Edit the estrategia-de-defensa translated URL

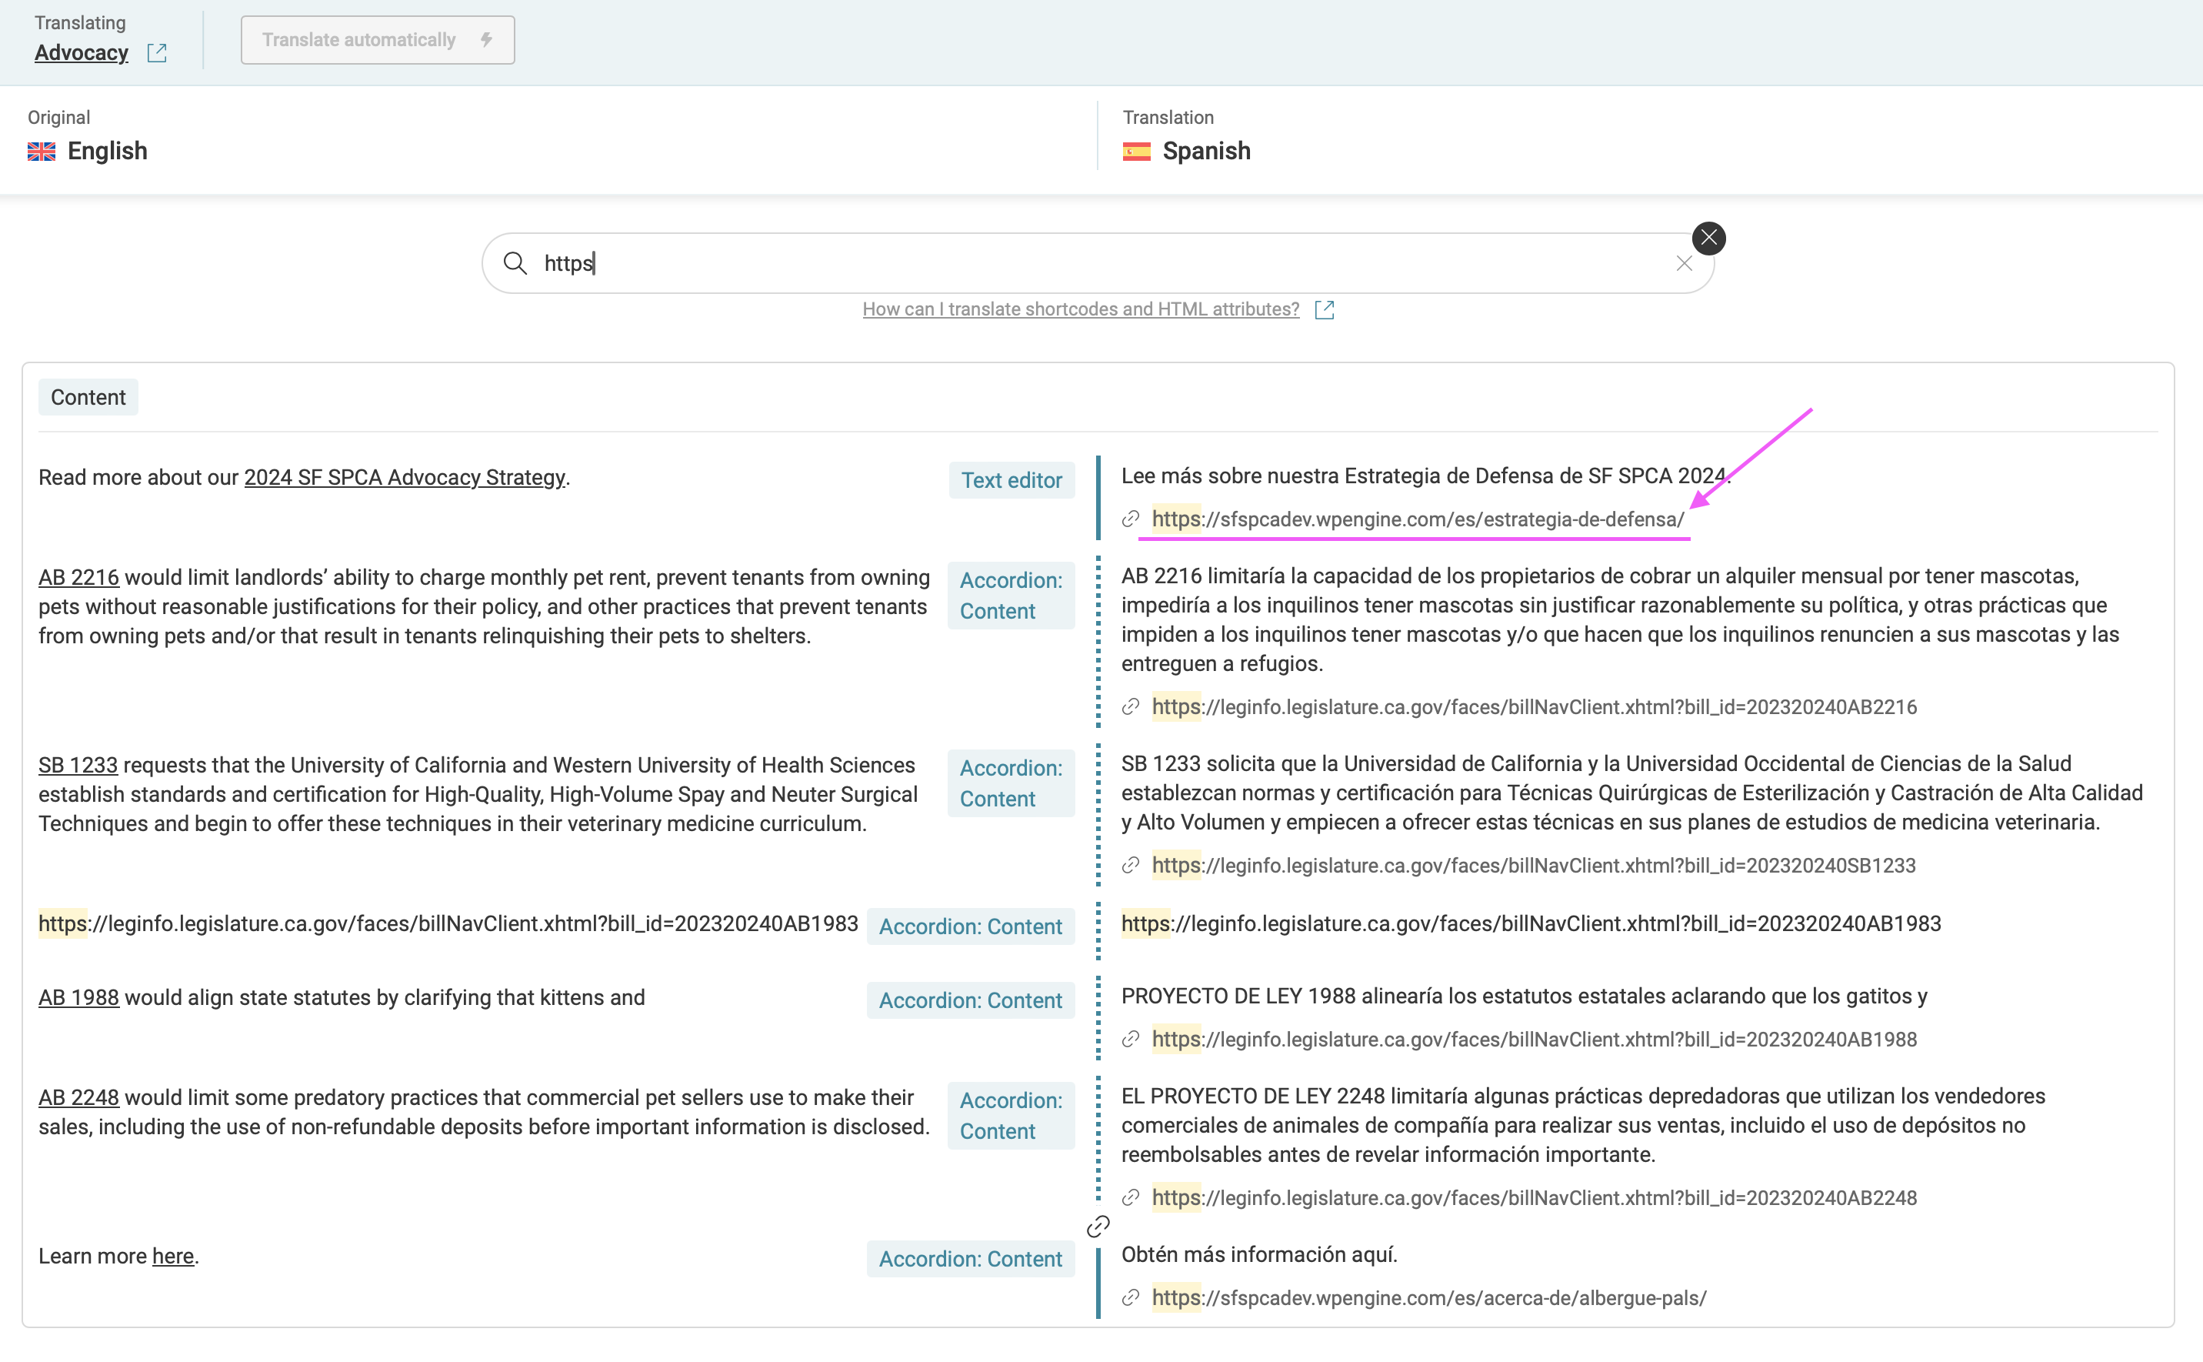click(1418, 519)
